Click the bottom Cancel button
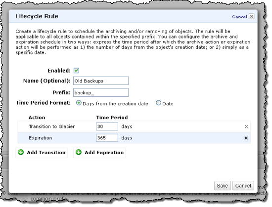The image size is (272, 207). [x=243, y=186]
